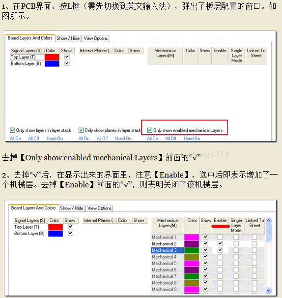
Task: Select Board Layers And Colors tab in lower dialog
Action: [x=33, y=208]
